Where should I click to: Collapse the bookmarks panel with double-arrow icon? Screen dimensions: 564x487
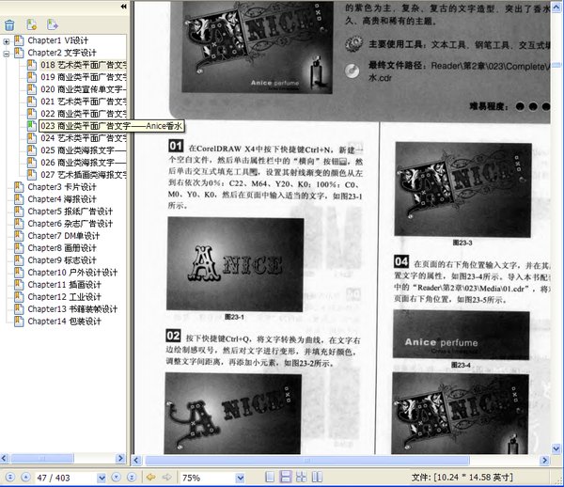(x=123, y=7)
